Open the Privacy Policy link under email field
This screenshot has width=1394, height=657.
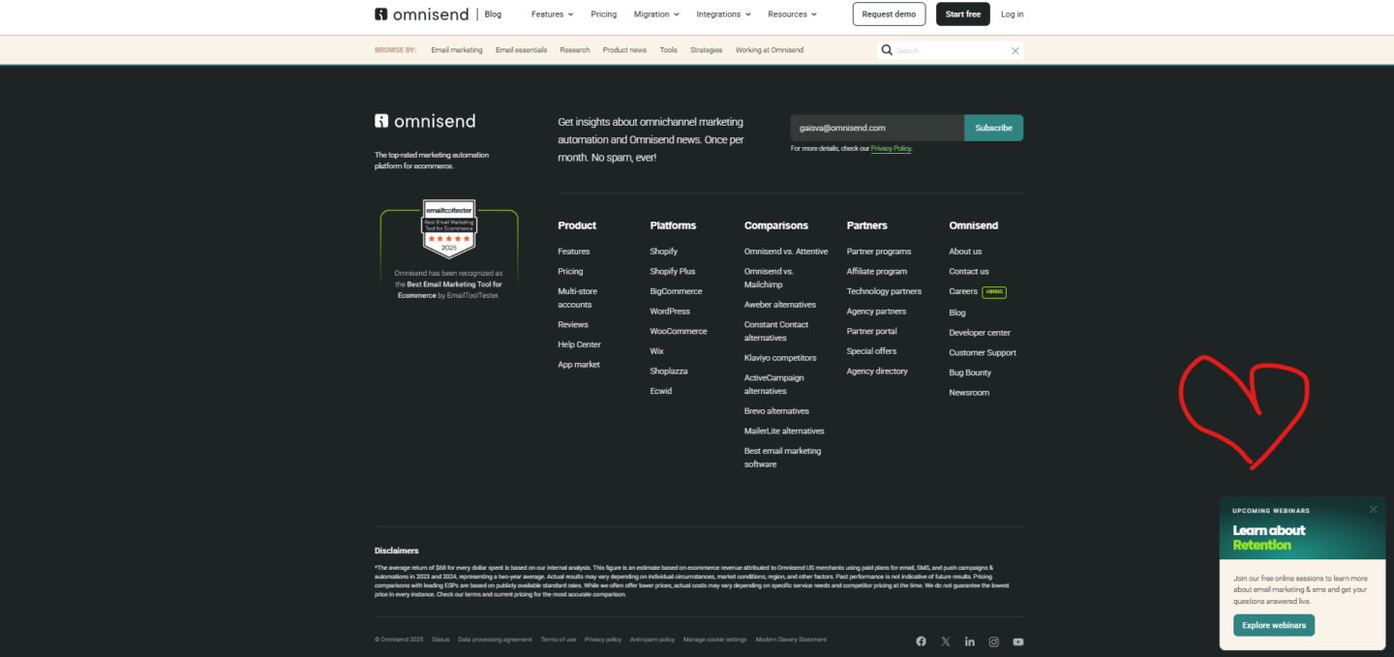click(891, 149)
